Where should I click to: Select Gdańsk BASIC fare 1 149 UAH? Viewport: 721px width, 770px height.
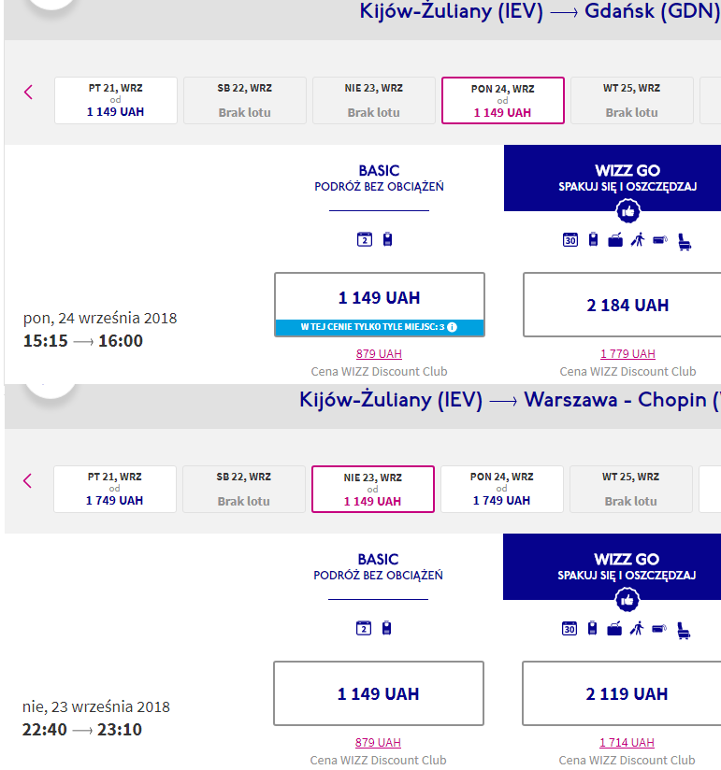[380, 305]
